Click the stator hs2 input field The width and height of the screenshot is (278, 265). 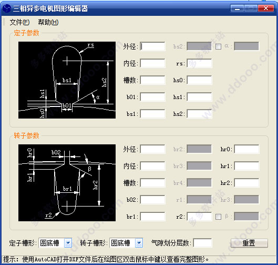(x=199, y=114)
